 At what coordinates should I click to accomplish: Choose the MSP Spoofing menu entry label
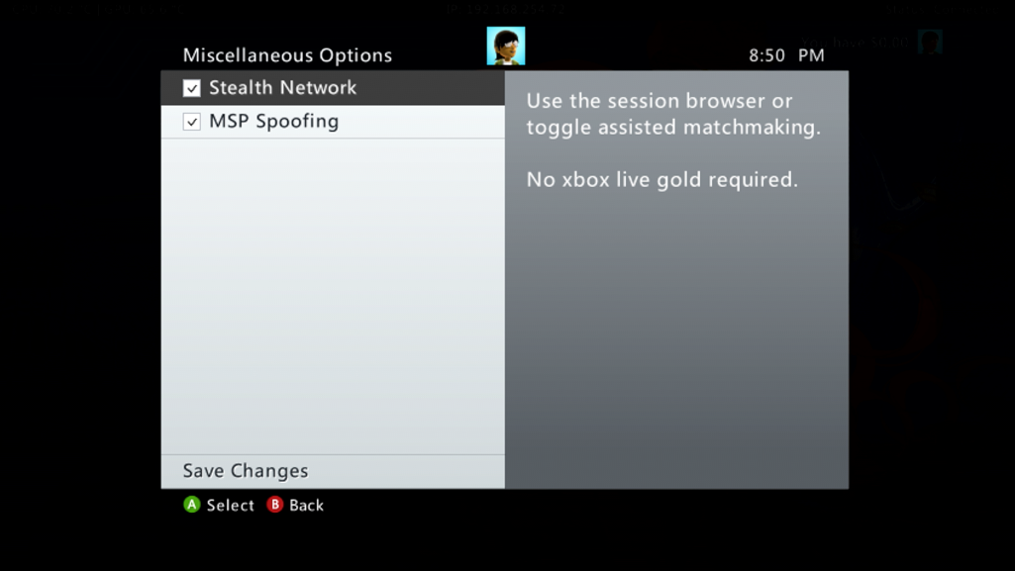274,122
